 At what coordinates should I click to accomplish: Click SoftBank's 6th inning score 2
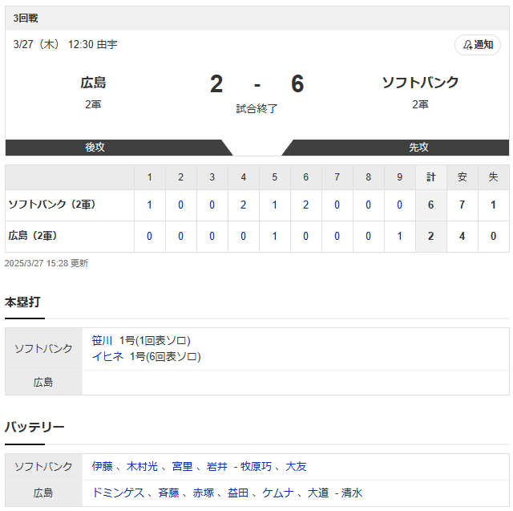(x=306, y=205)
